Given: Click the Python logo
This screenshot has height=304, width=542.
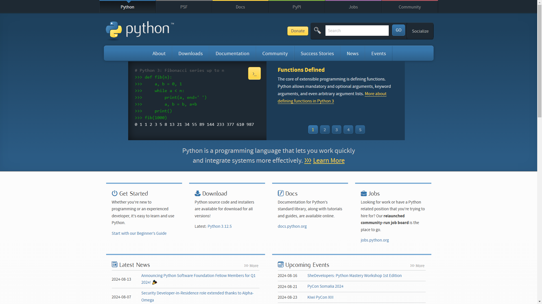Looking at the screenshot, I should pyautogui.click(x=140, y=30).
